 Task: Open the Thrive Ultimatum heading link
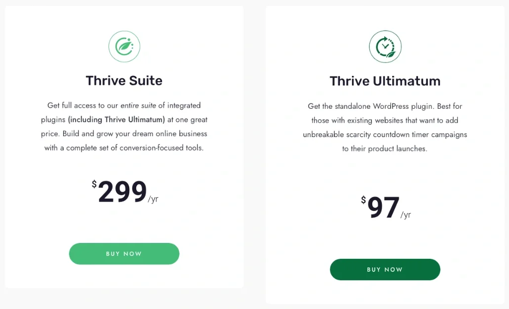click(x=385, y=80)
